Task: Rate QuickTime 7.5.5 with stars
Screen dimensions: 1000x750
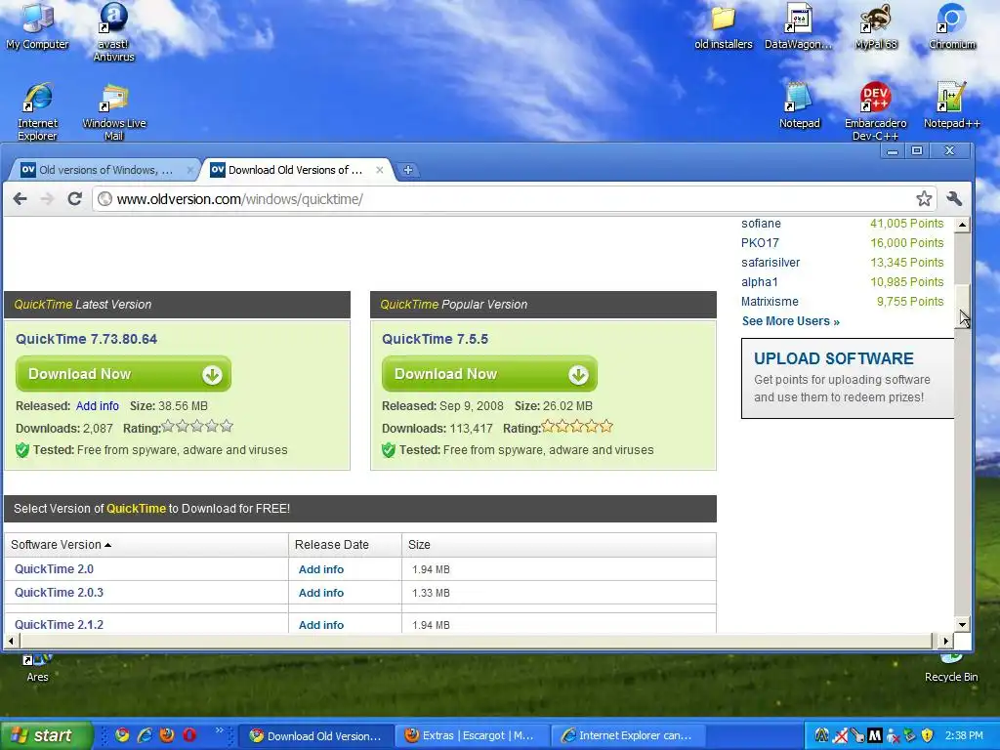Action: click(577, 426)
